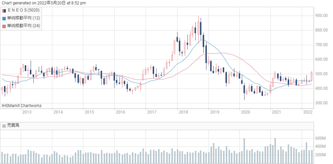The image size is (333, 164).
Task: Click the tallest volume bar in early 2021
Action: (275, 150)
